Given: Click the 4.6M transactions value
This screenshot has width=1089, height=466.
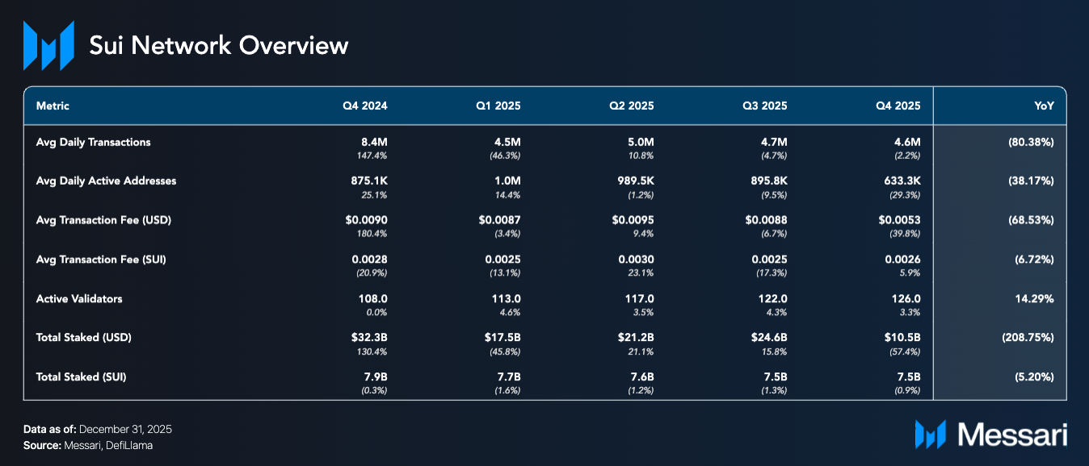Looking at the screenshot, I should click(907, 142).
